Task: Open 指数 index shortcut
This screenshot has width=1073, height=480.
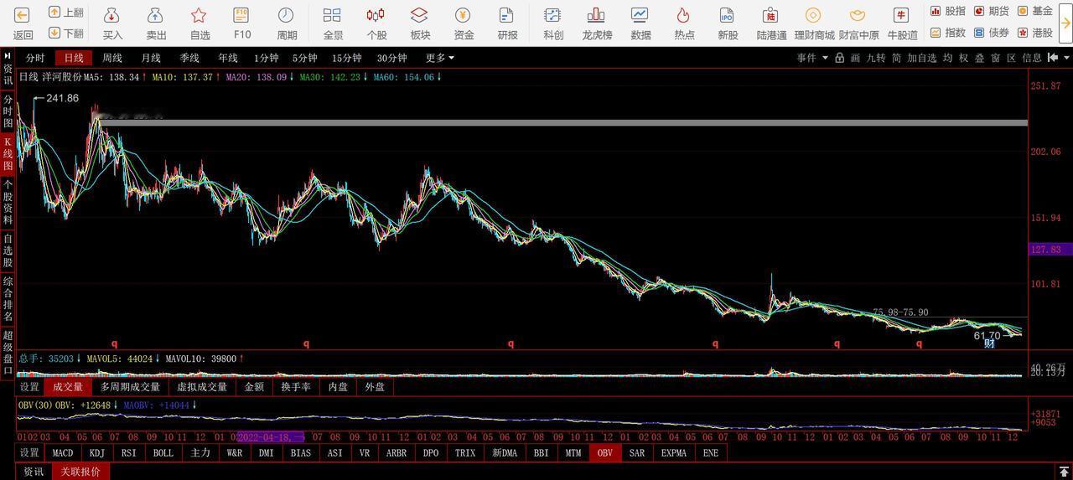Action: pos(947,33)
